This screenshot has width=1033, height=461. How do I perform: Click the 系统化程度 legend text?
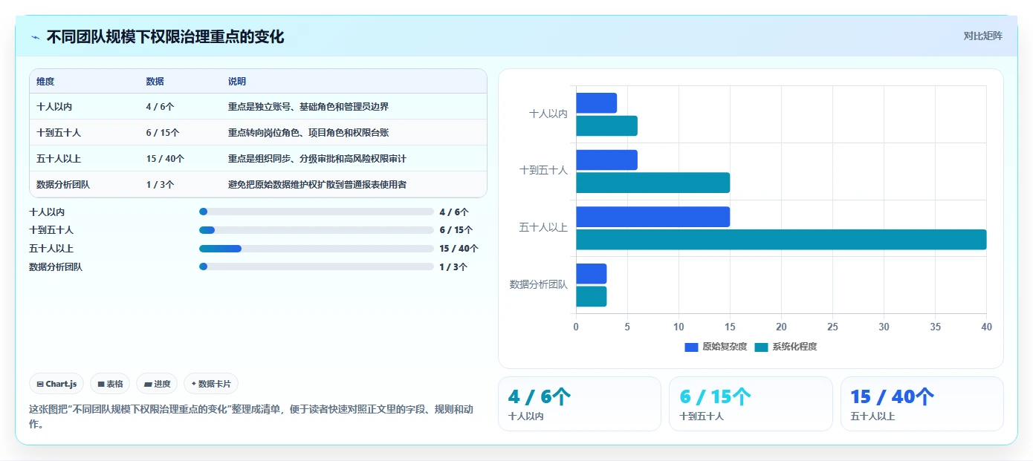click(794, 347)
